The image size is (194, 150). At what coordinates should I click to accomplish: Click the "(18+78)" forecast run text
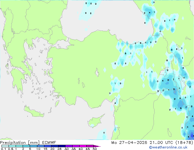coord(184,143)
